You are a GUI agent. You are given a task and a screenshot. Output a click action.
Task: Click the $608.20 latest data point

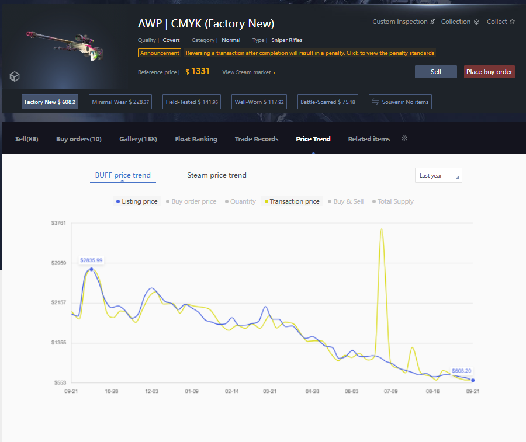click(473, 380)
